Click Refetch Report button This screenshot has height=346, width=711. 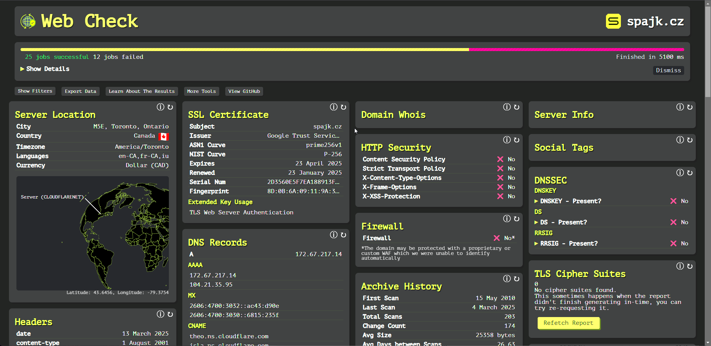[x=568, y=323]
